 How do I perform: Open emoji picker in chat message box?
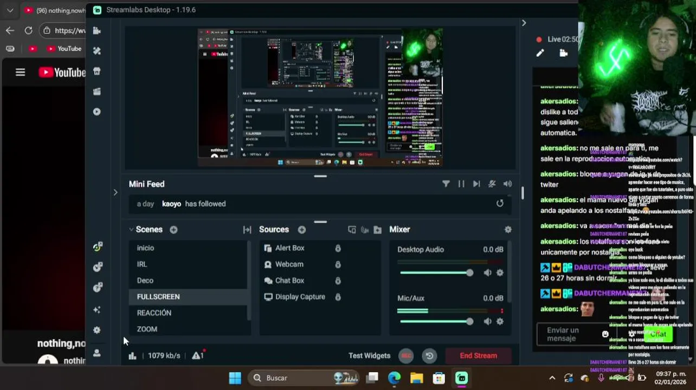coord(605,334)
